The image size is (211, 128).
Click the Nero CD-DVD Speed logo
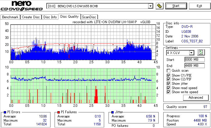[x=22, y=6]
